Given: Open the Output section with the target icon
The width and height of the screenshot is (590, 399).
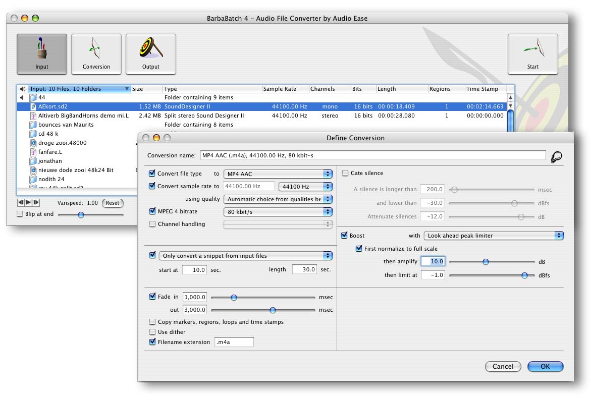Looking at the screenshot, I should 151,54.
